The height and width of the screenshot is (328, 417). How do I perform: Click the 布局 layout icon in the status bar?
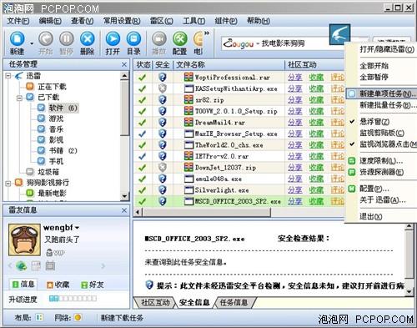(x=39, y=317)
